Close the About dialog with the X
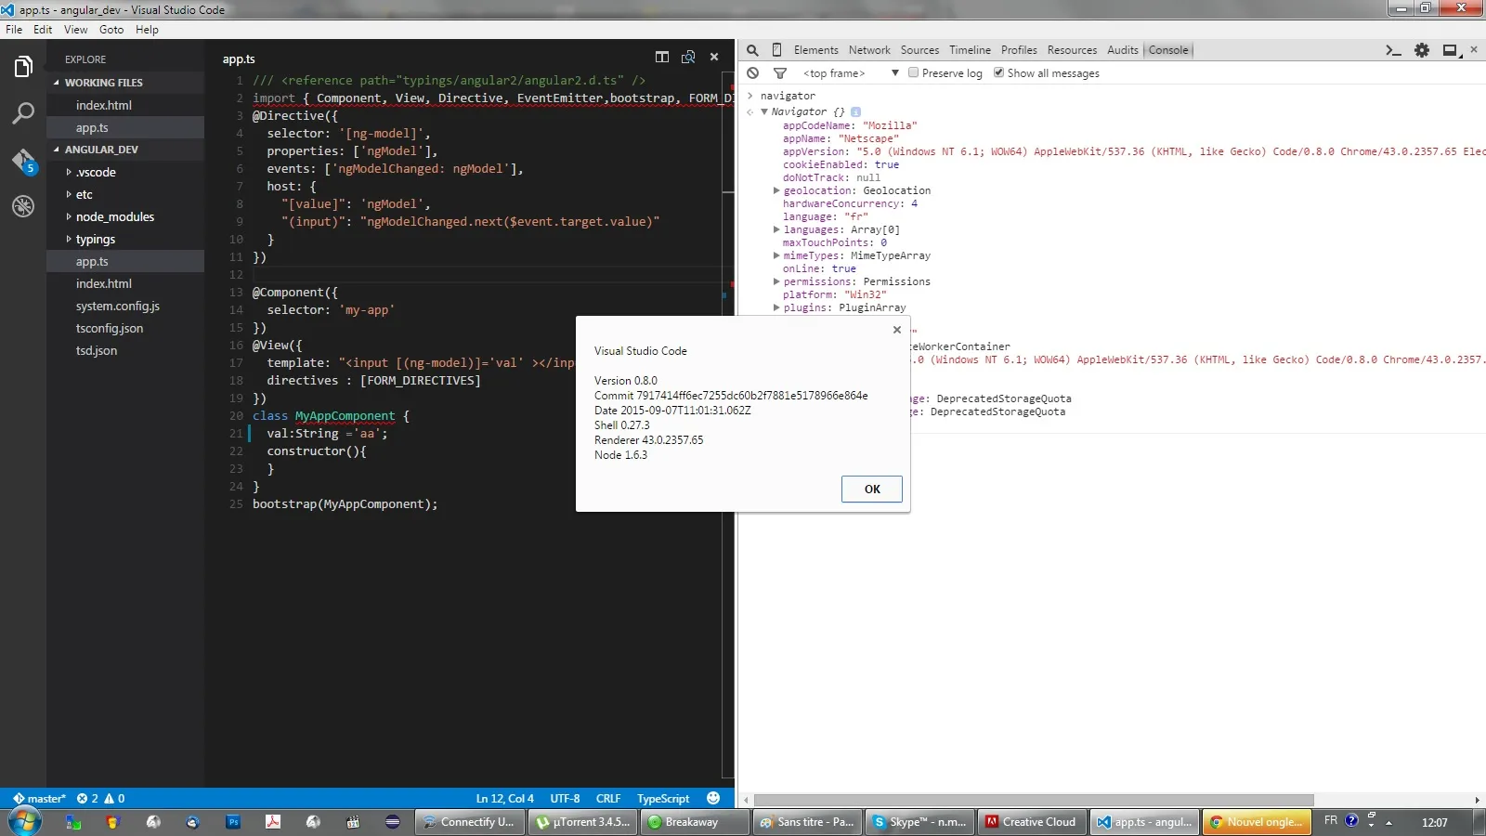 [x=897, y=330]
